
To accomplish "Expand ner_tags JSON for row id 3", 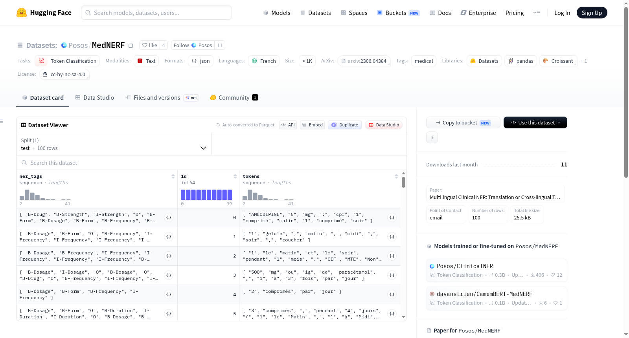I will pyautogui.click(x=169, y=275).
